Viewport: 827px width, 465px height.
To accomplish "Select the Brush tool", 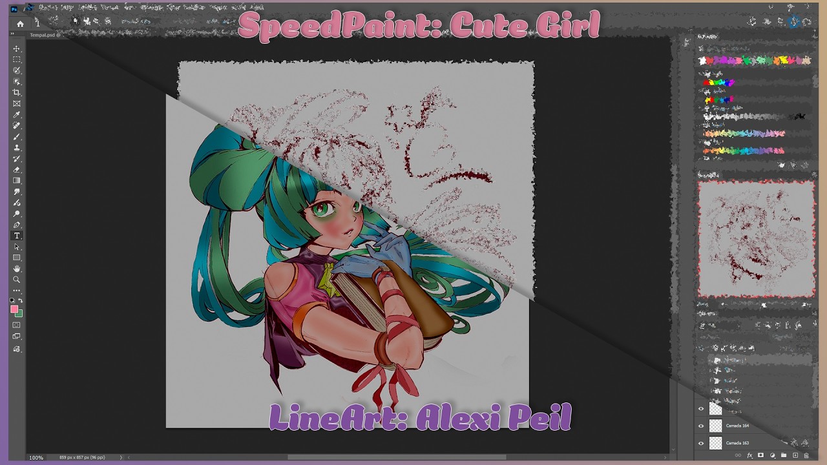I will [x=17, y=136].
